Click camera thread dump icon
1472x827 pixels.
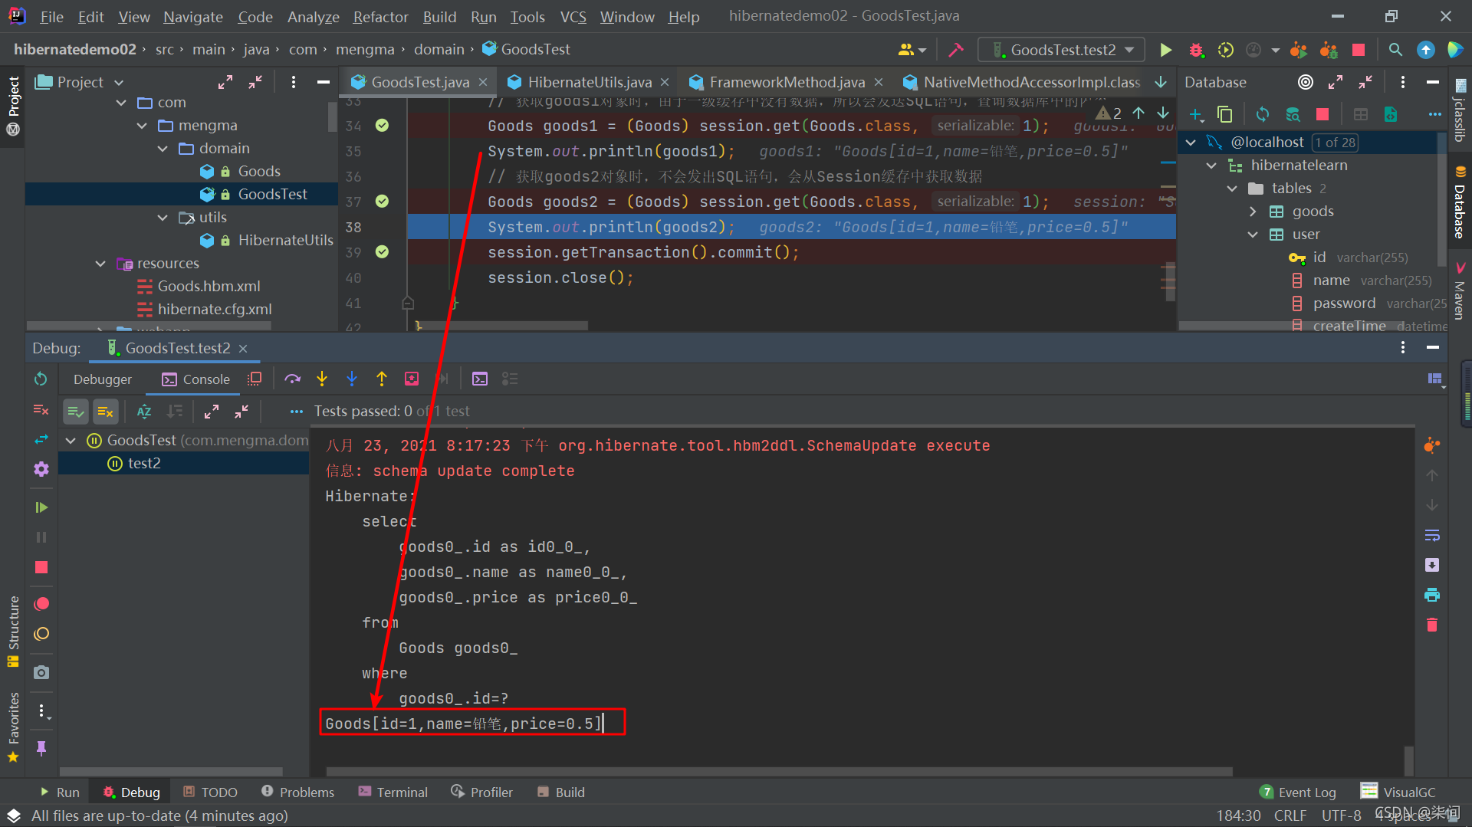tap(41, 672)
